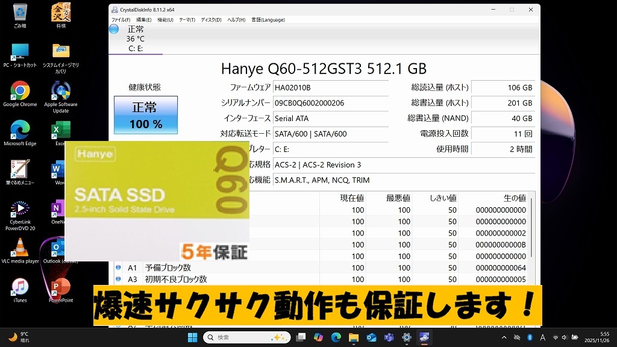Open Task View in the taskbar
The width and height of the screenshot is (617, 347).
pyautogui.click(x=301, y=337)
